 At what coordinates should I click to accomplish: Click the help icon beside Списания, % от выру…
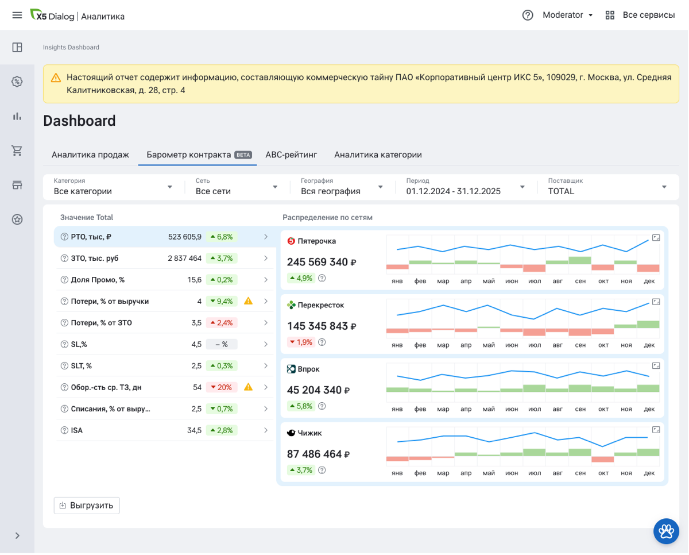[64, 409]
